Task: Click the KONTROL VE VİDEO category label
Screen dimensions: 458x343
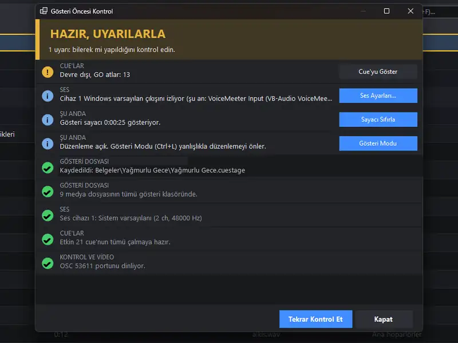Action: [87, 257]
